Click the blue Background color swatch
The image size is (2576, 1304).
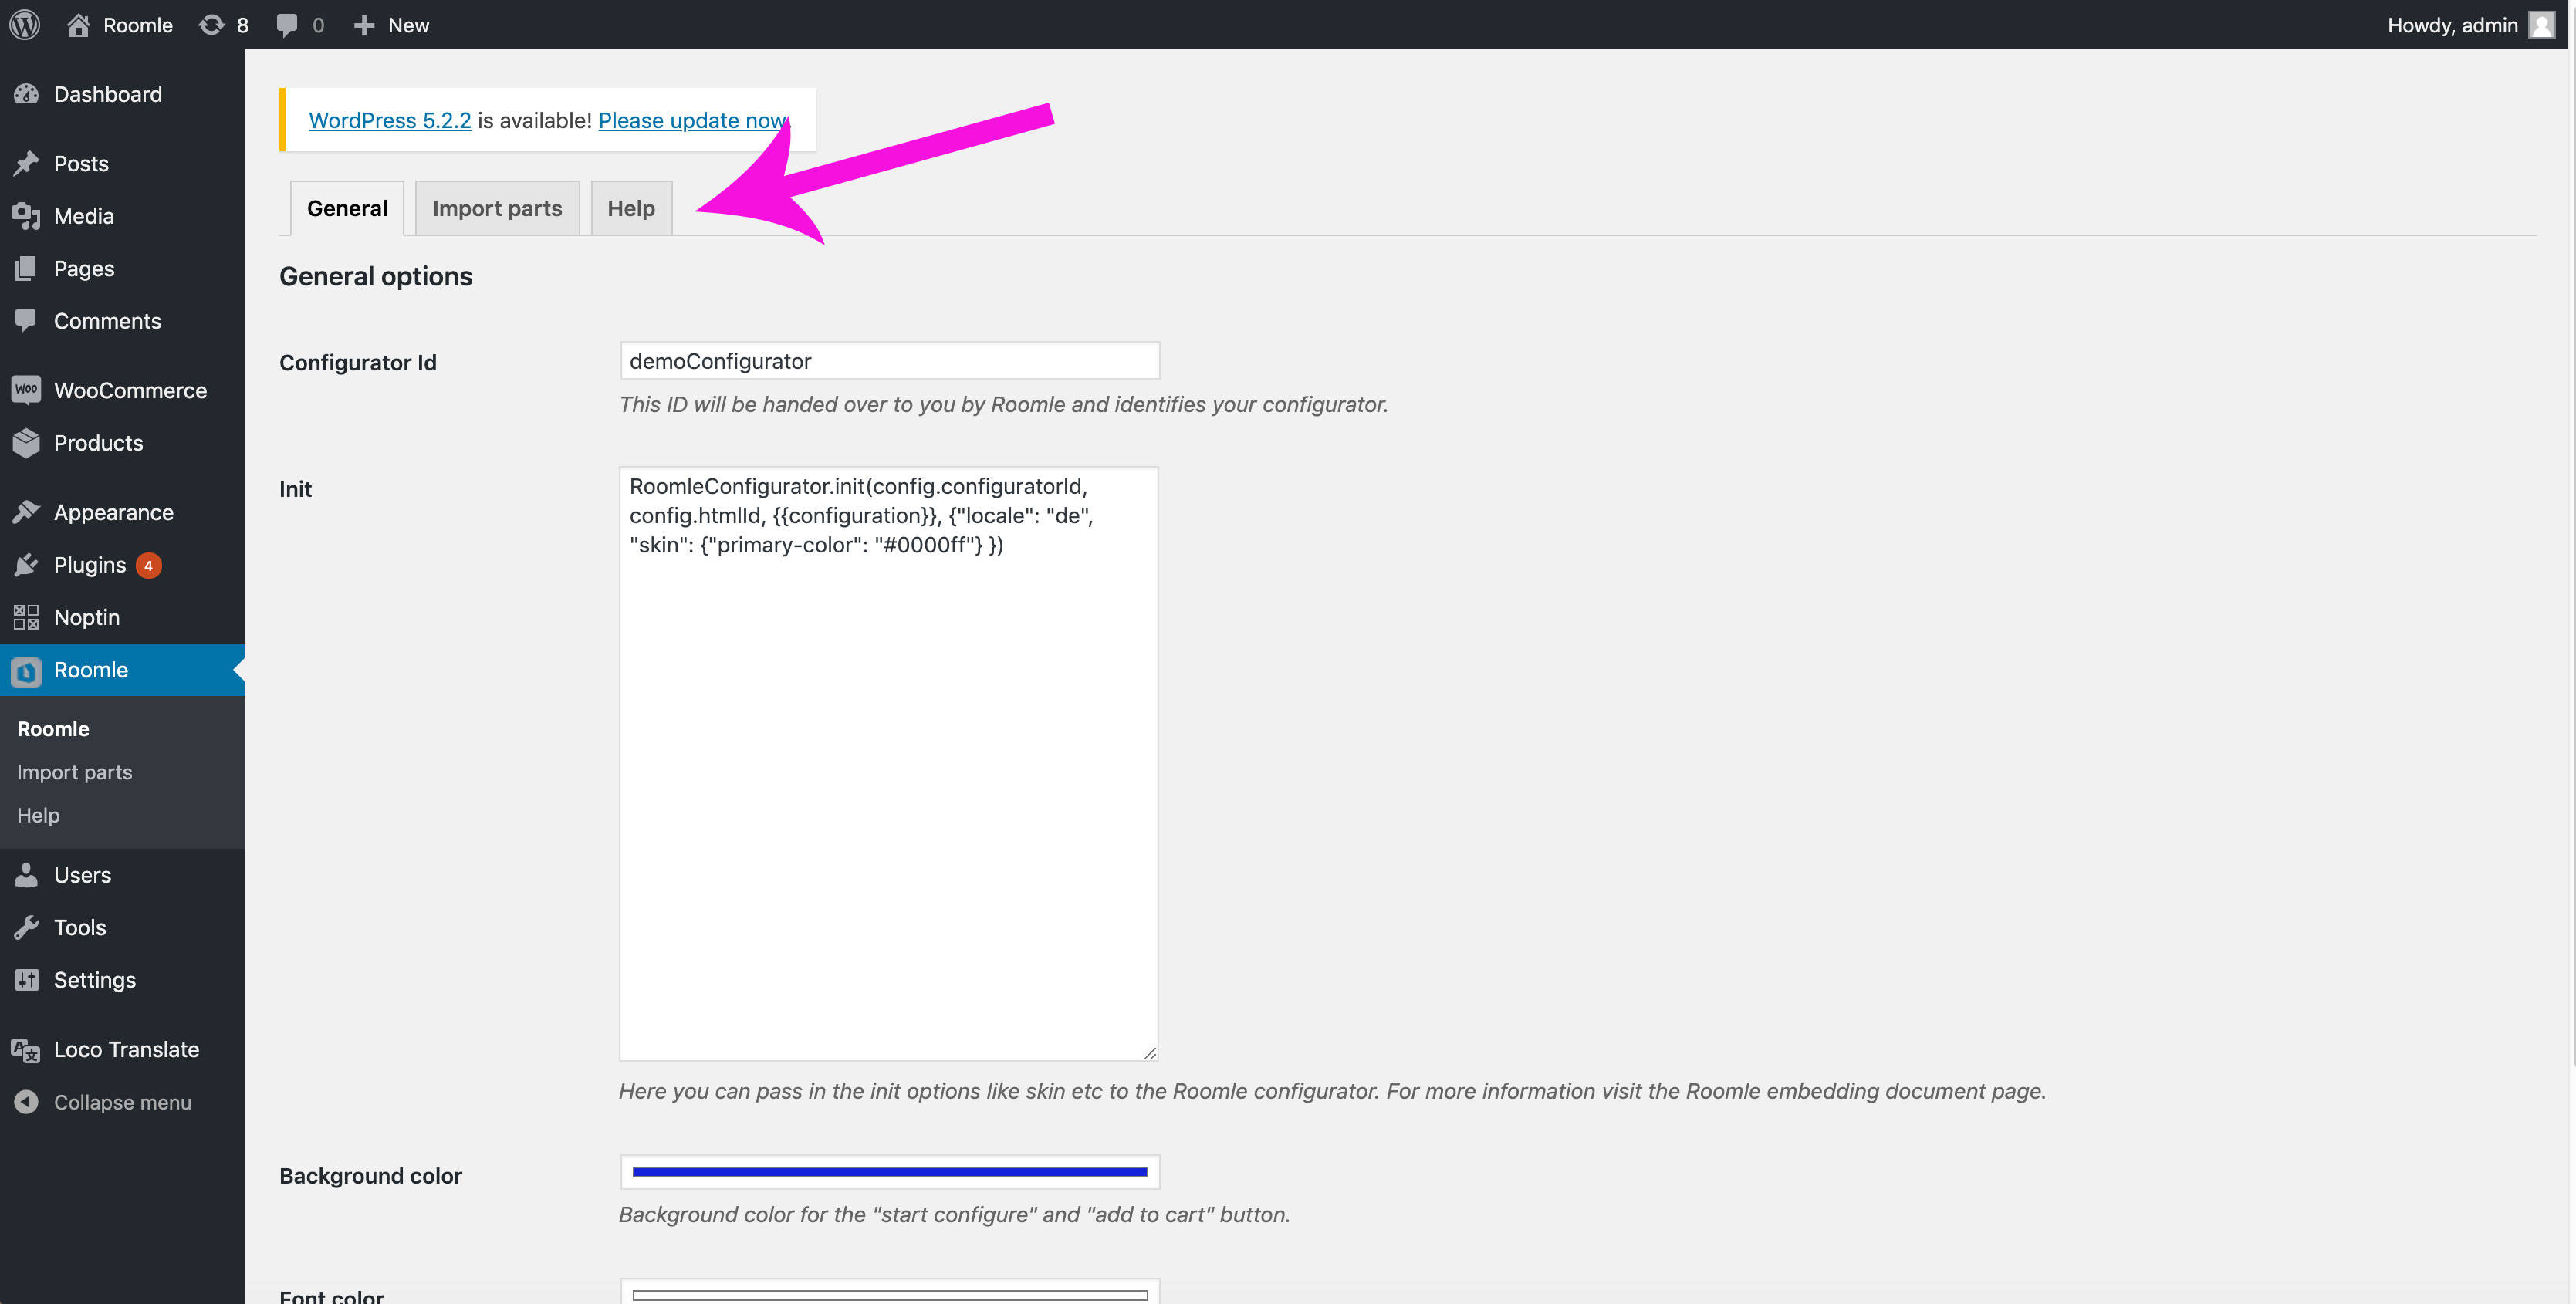pyautogui.click(x=889, y=1172)
